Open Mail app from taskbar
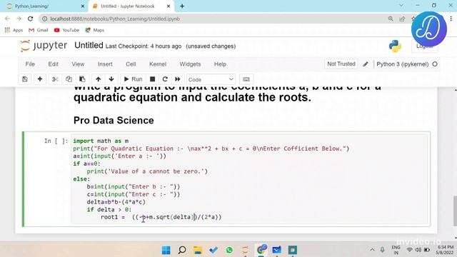 pyautogui.click(x=276, y=250)
